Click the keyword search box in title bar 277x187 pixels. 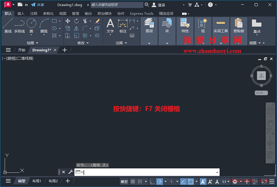click(117, 5)
